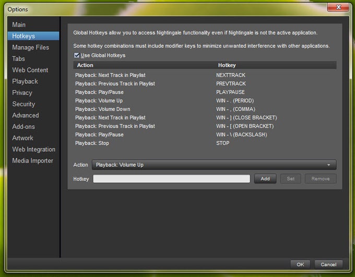Click the STOP hotkey cell
This screenshot has width=355, height=277.
point(222,143)
